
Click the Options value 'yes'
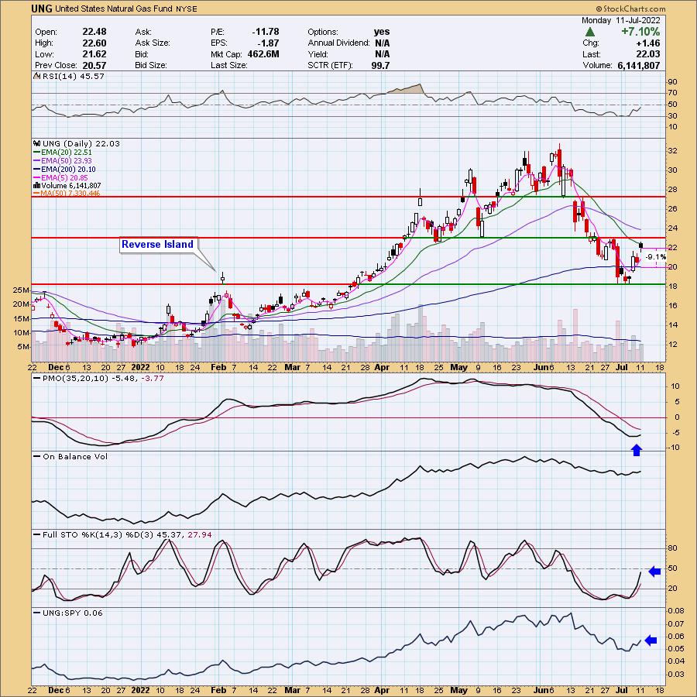(381, 32)
